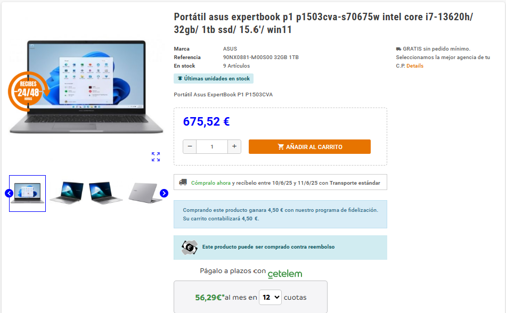Click the 24/48 horas delivery badge
This screenshot has height=313, width=506.
(28, 92)
